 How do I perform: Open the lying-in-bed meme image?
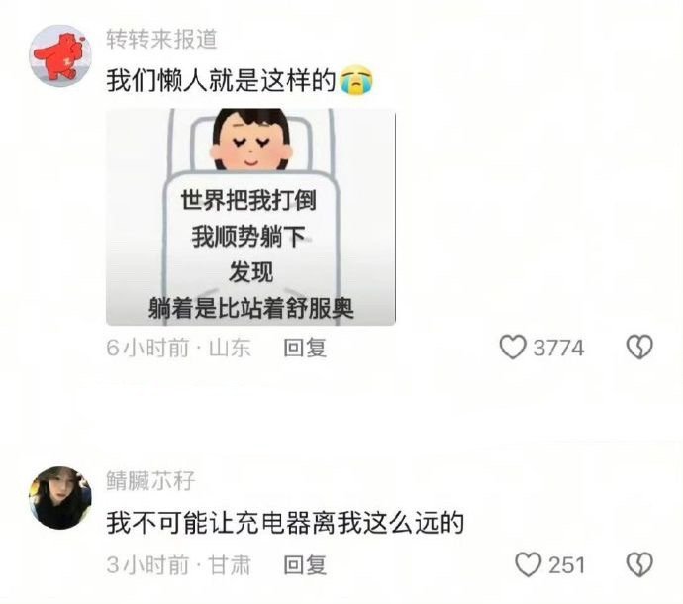pyautogui.click(x=250, y=217)
